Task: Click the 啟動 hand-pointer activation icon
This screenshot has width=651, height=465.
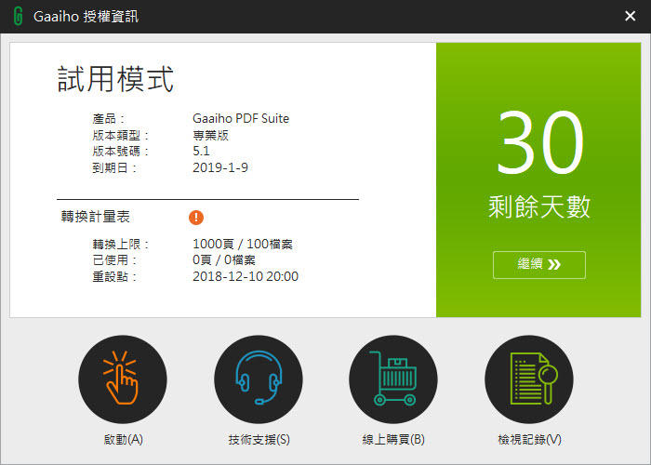Action: pyautogui.click(x=123, y=379)
